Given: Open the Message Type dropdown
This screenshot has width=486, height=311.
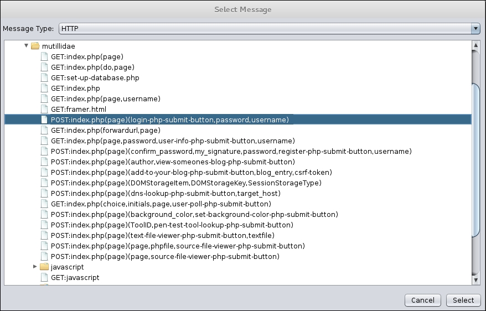Looking at the screenshot, I should [x=475, y=28].
